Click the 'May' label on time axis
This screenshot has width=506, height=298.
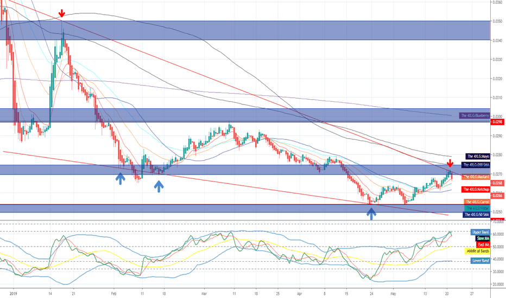[393, 294]
